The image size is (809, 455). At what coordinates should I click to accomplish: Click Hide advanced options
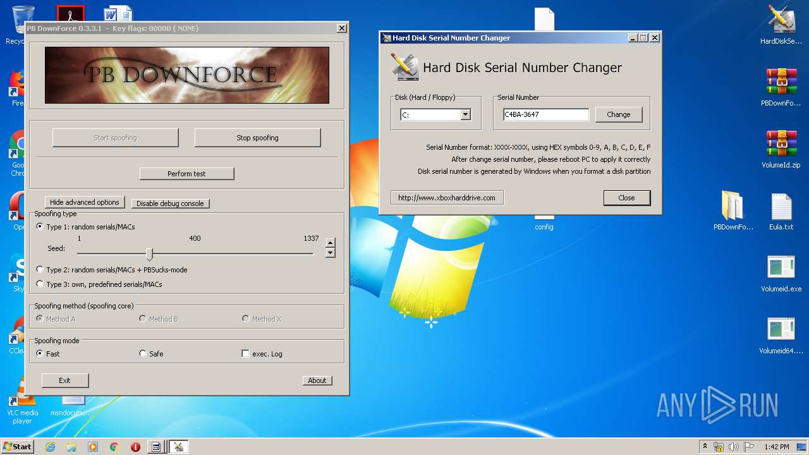[x=85, y=202]
